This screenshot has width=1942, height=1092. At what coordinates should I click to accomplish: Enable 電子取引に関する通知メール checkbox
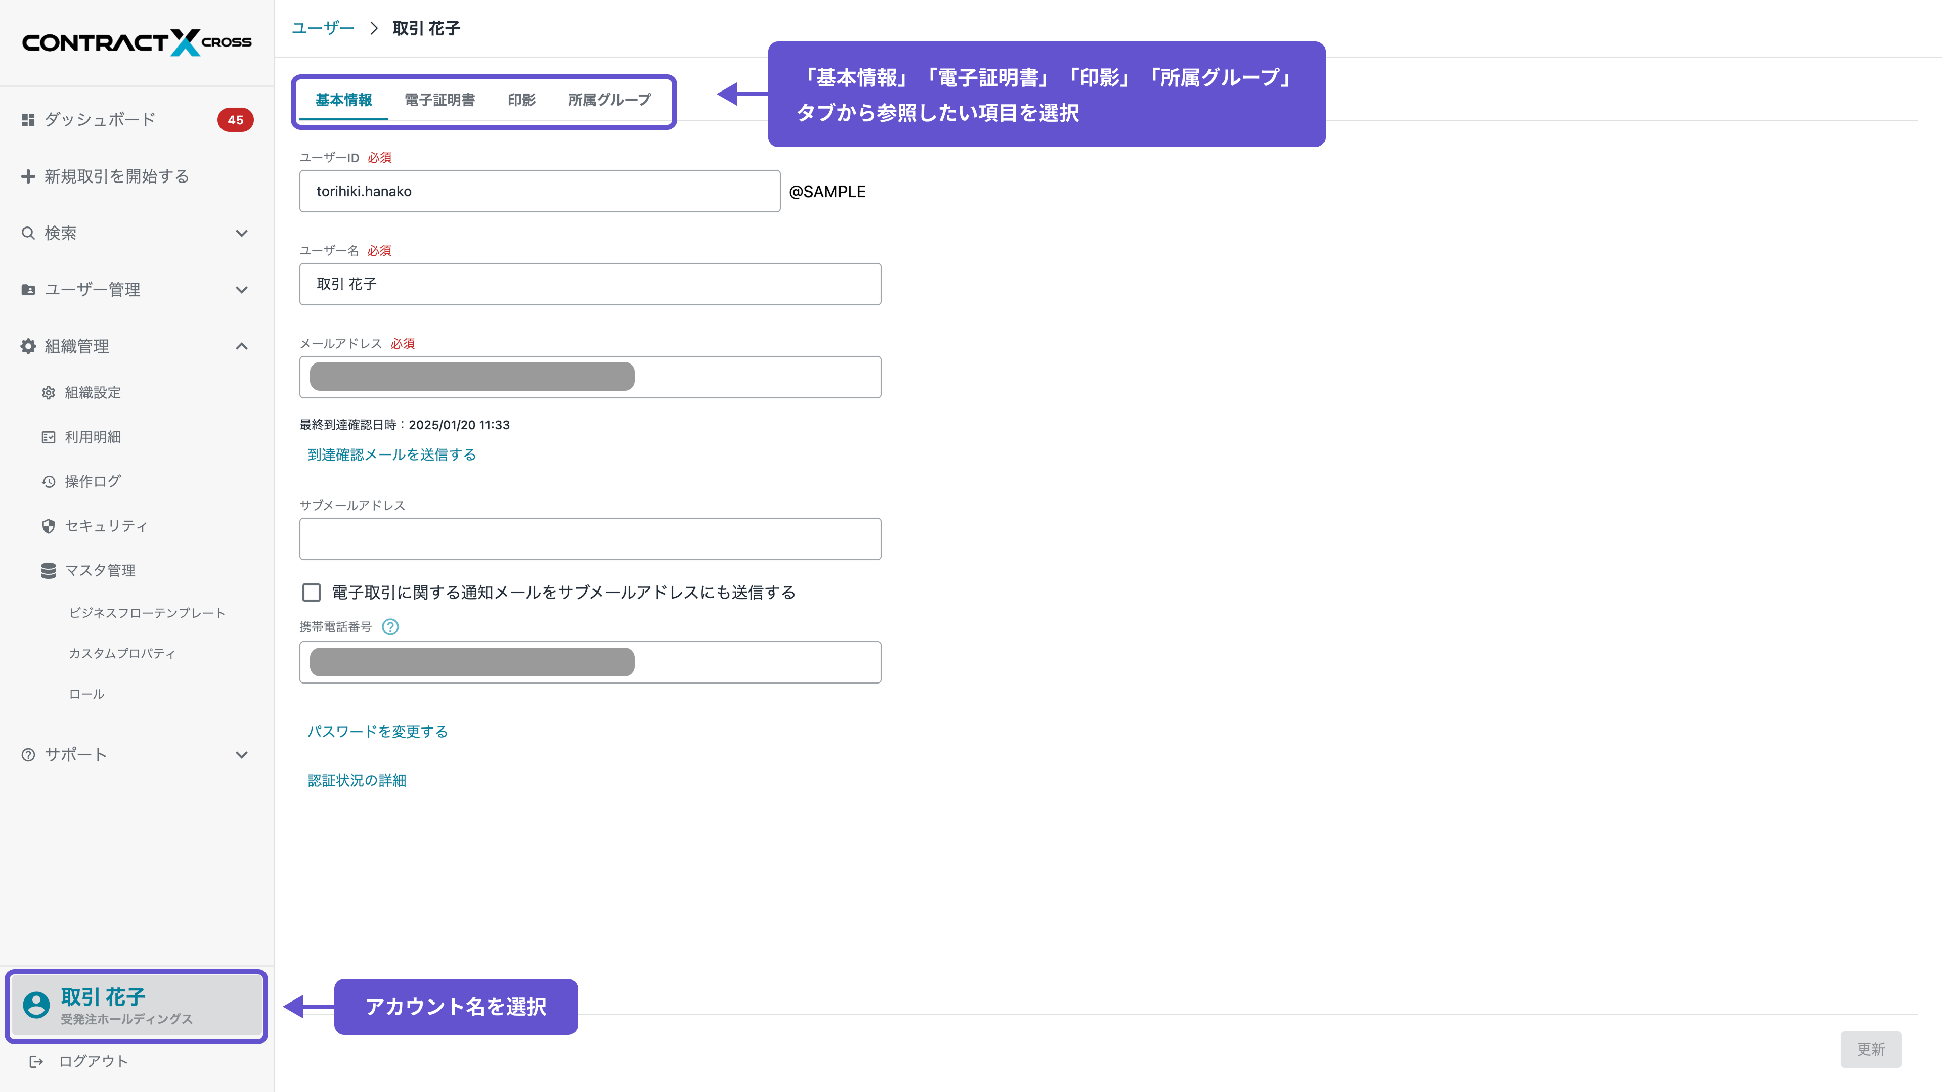312,593
